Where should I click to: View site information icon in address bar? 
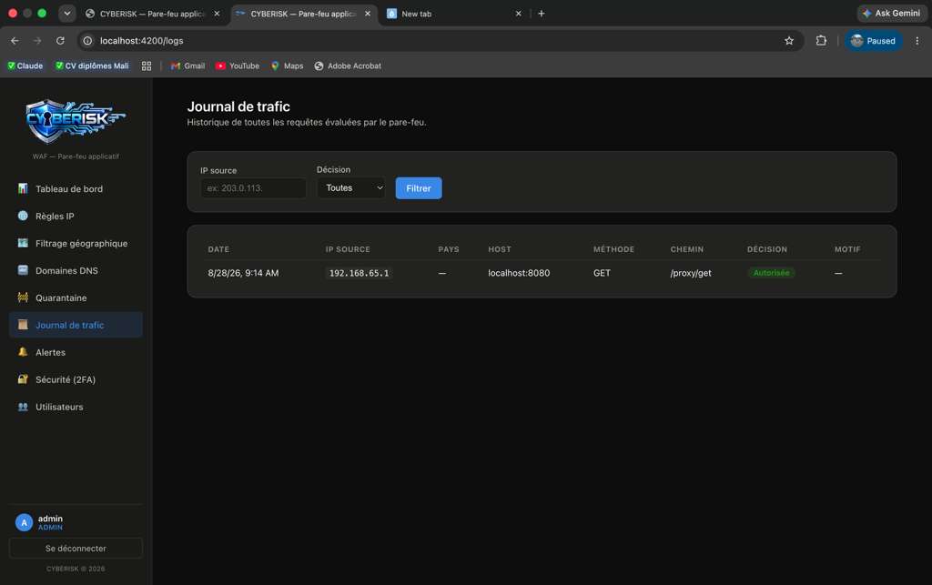coord(87,40)
